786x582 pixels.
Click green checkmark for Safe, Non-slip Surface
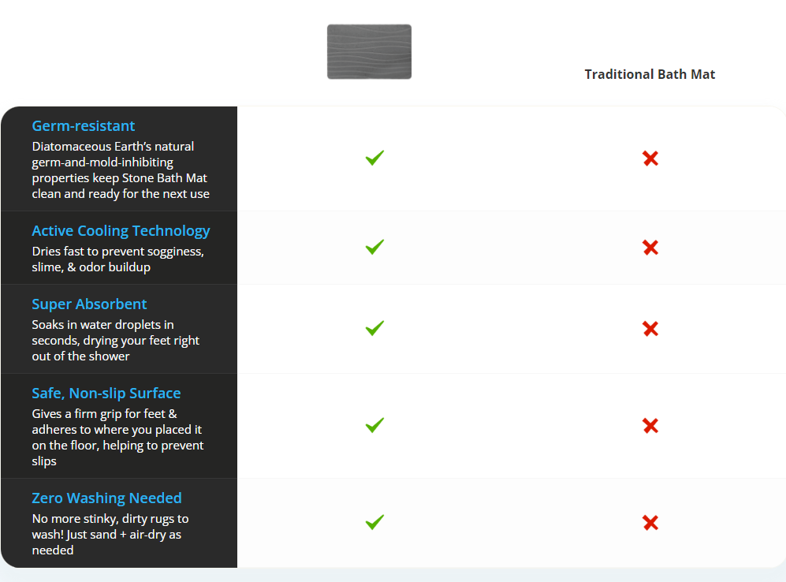(374, 426)
